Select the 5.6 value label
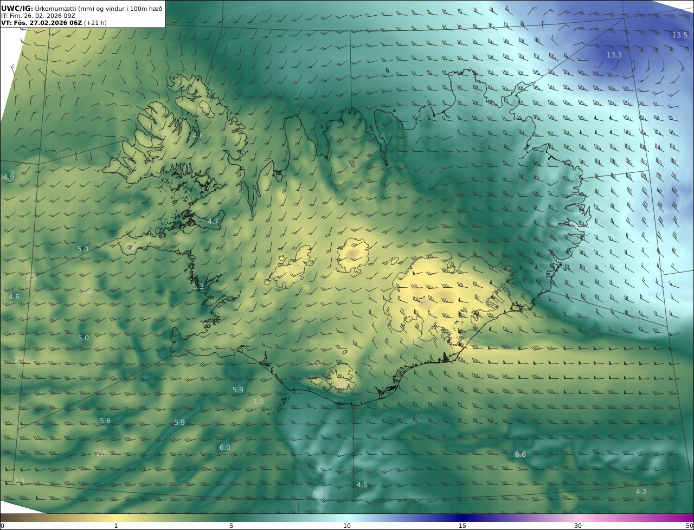The height and width of the screenshot is (530, 694). click(105, 421)
